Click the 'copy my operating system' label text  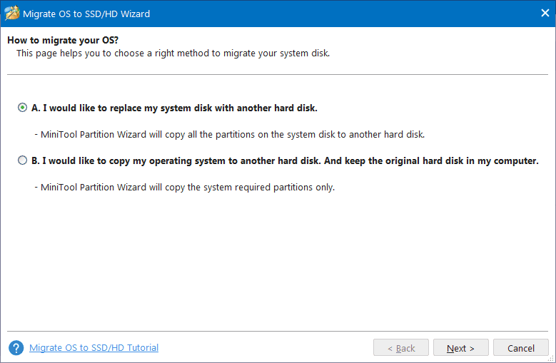point(284,161)
